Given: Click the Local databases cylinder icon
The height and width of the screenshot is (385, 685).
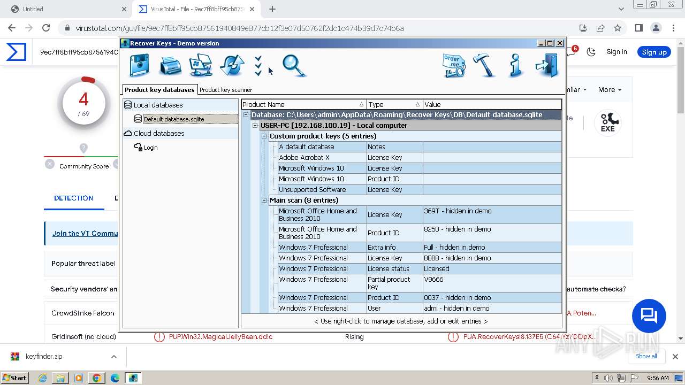Looking at the screenshot, I should click(128, 105).
